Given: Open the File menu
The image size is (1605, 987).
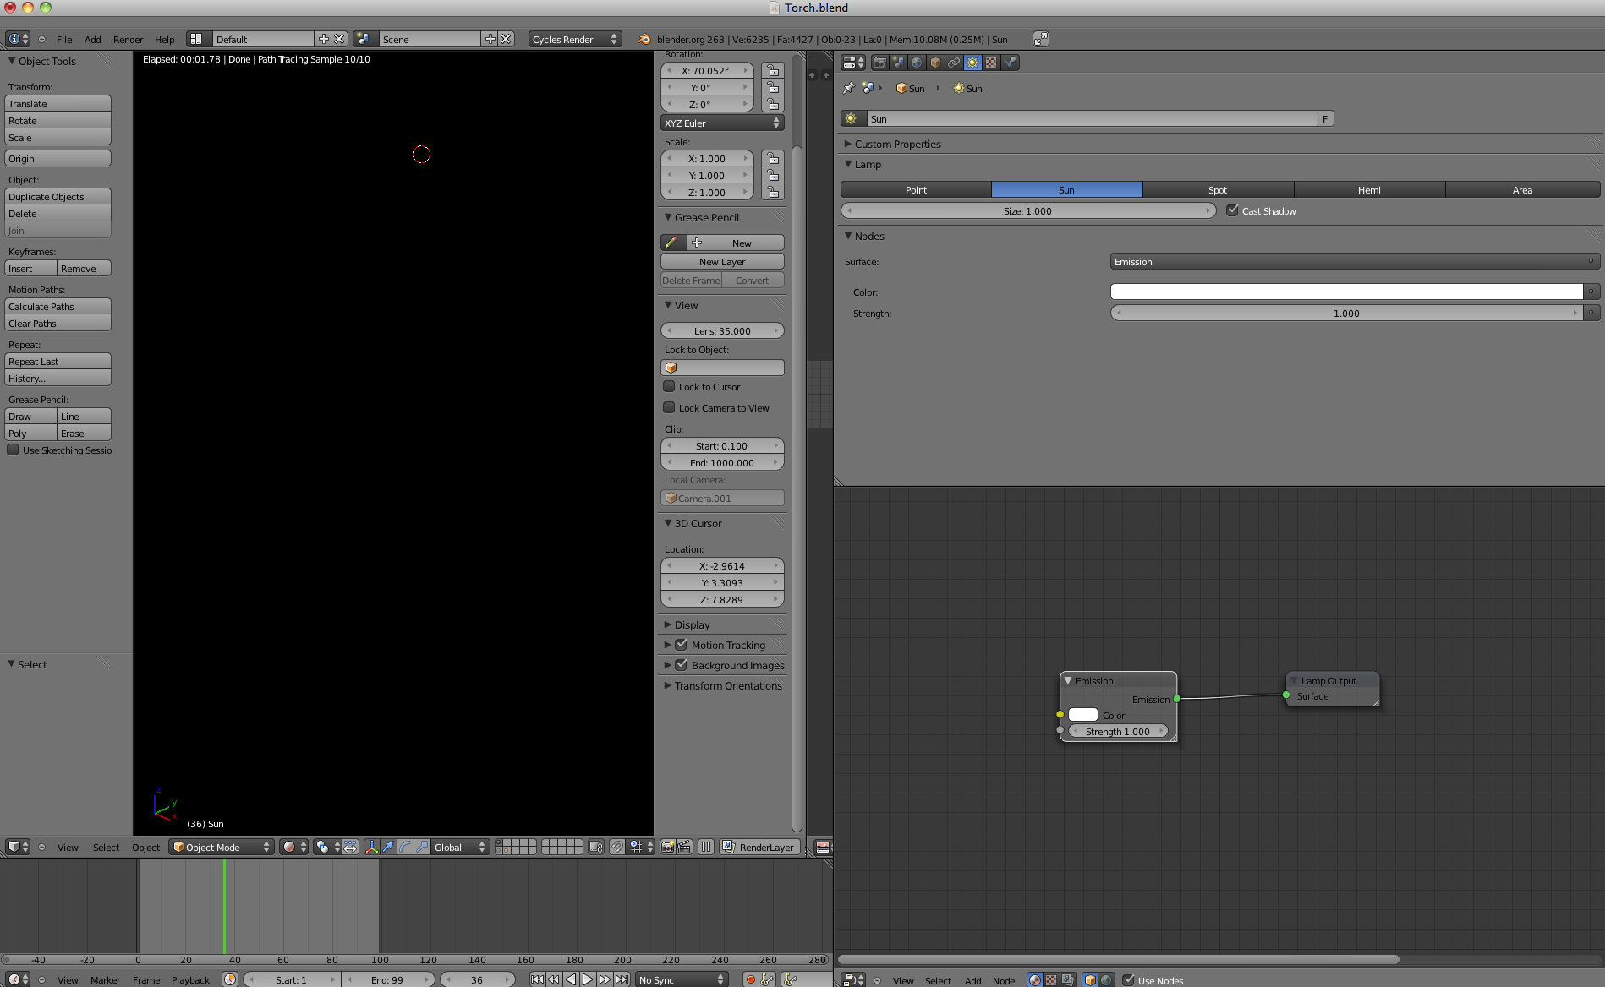Looking at the screenshot, I should 64,40.
